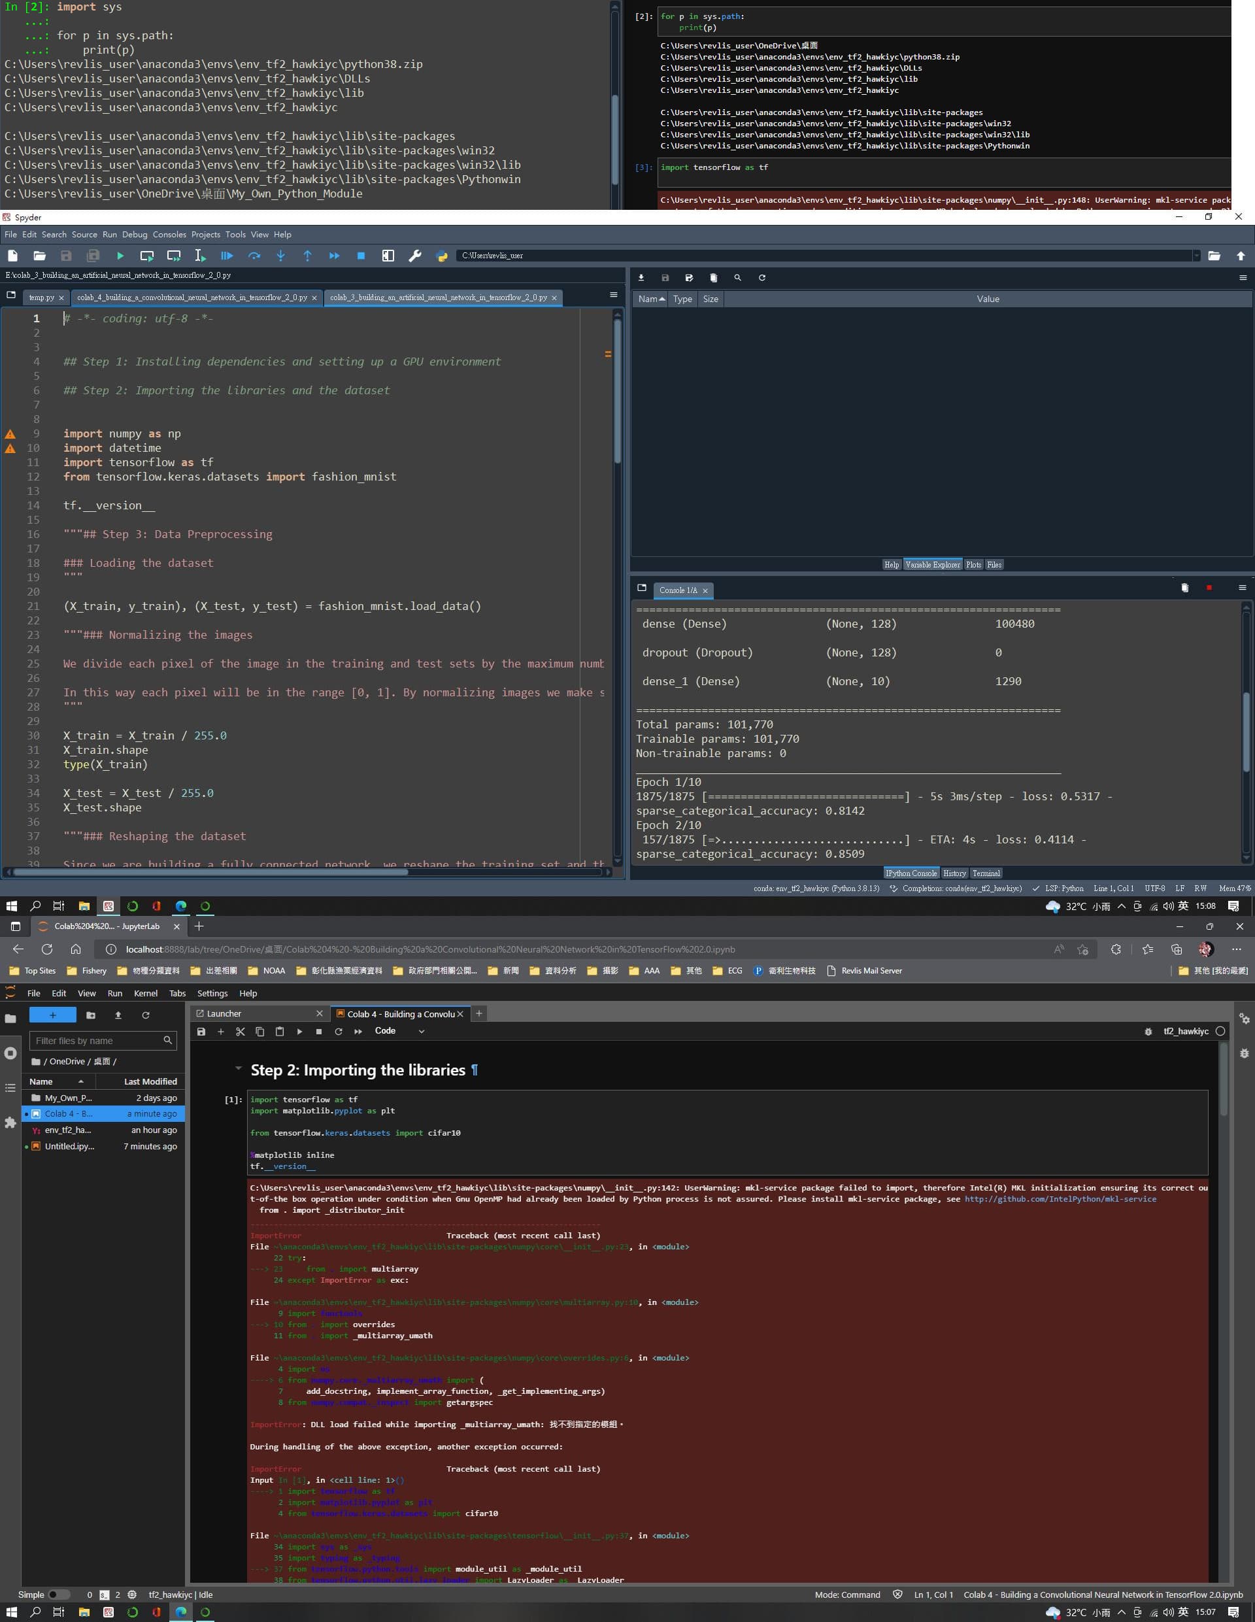
Task: Click Import data icon in Variable Explorer
Action: click(x=641, y=278)
